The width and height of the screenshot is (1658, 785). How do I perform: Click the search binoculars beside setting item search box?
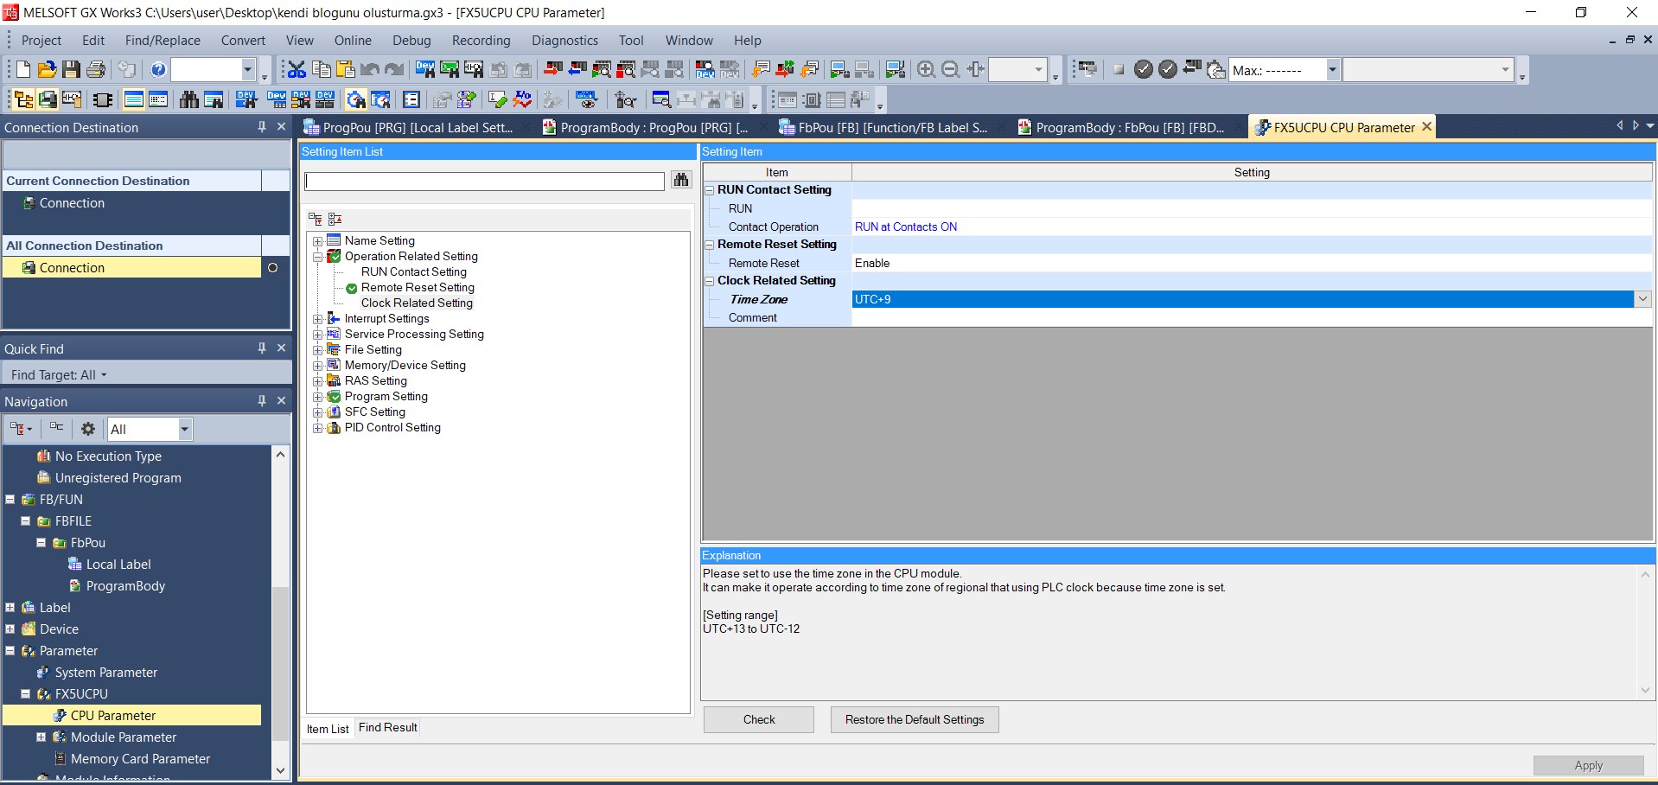click(x=681, y=180)
